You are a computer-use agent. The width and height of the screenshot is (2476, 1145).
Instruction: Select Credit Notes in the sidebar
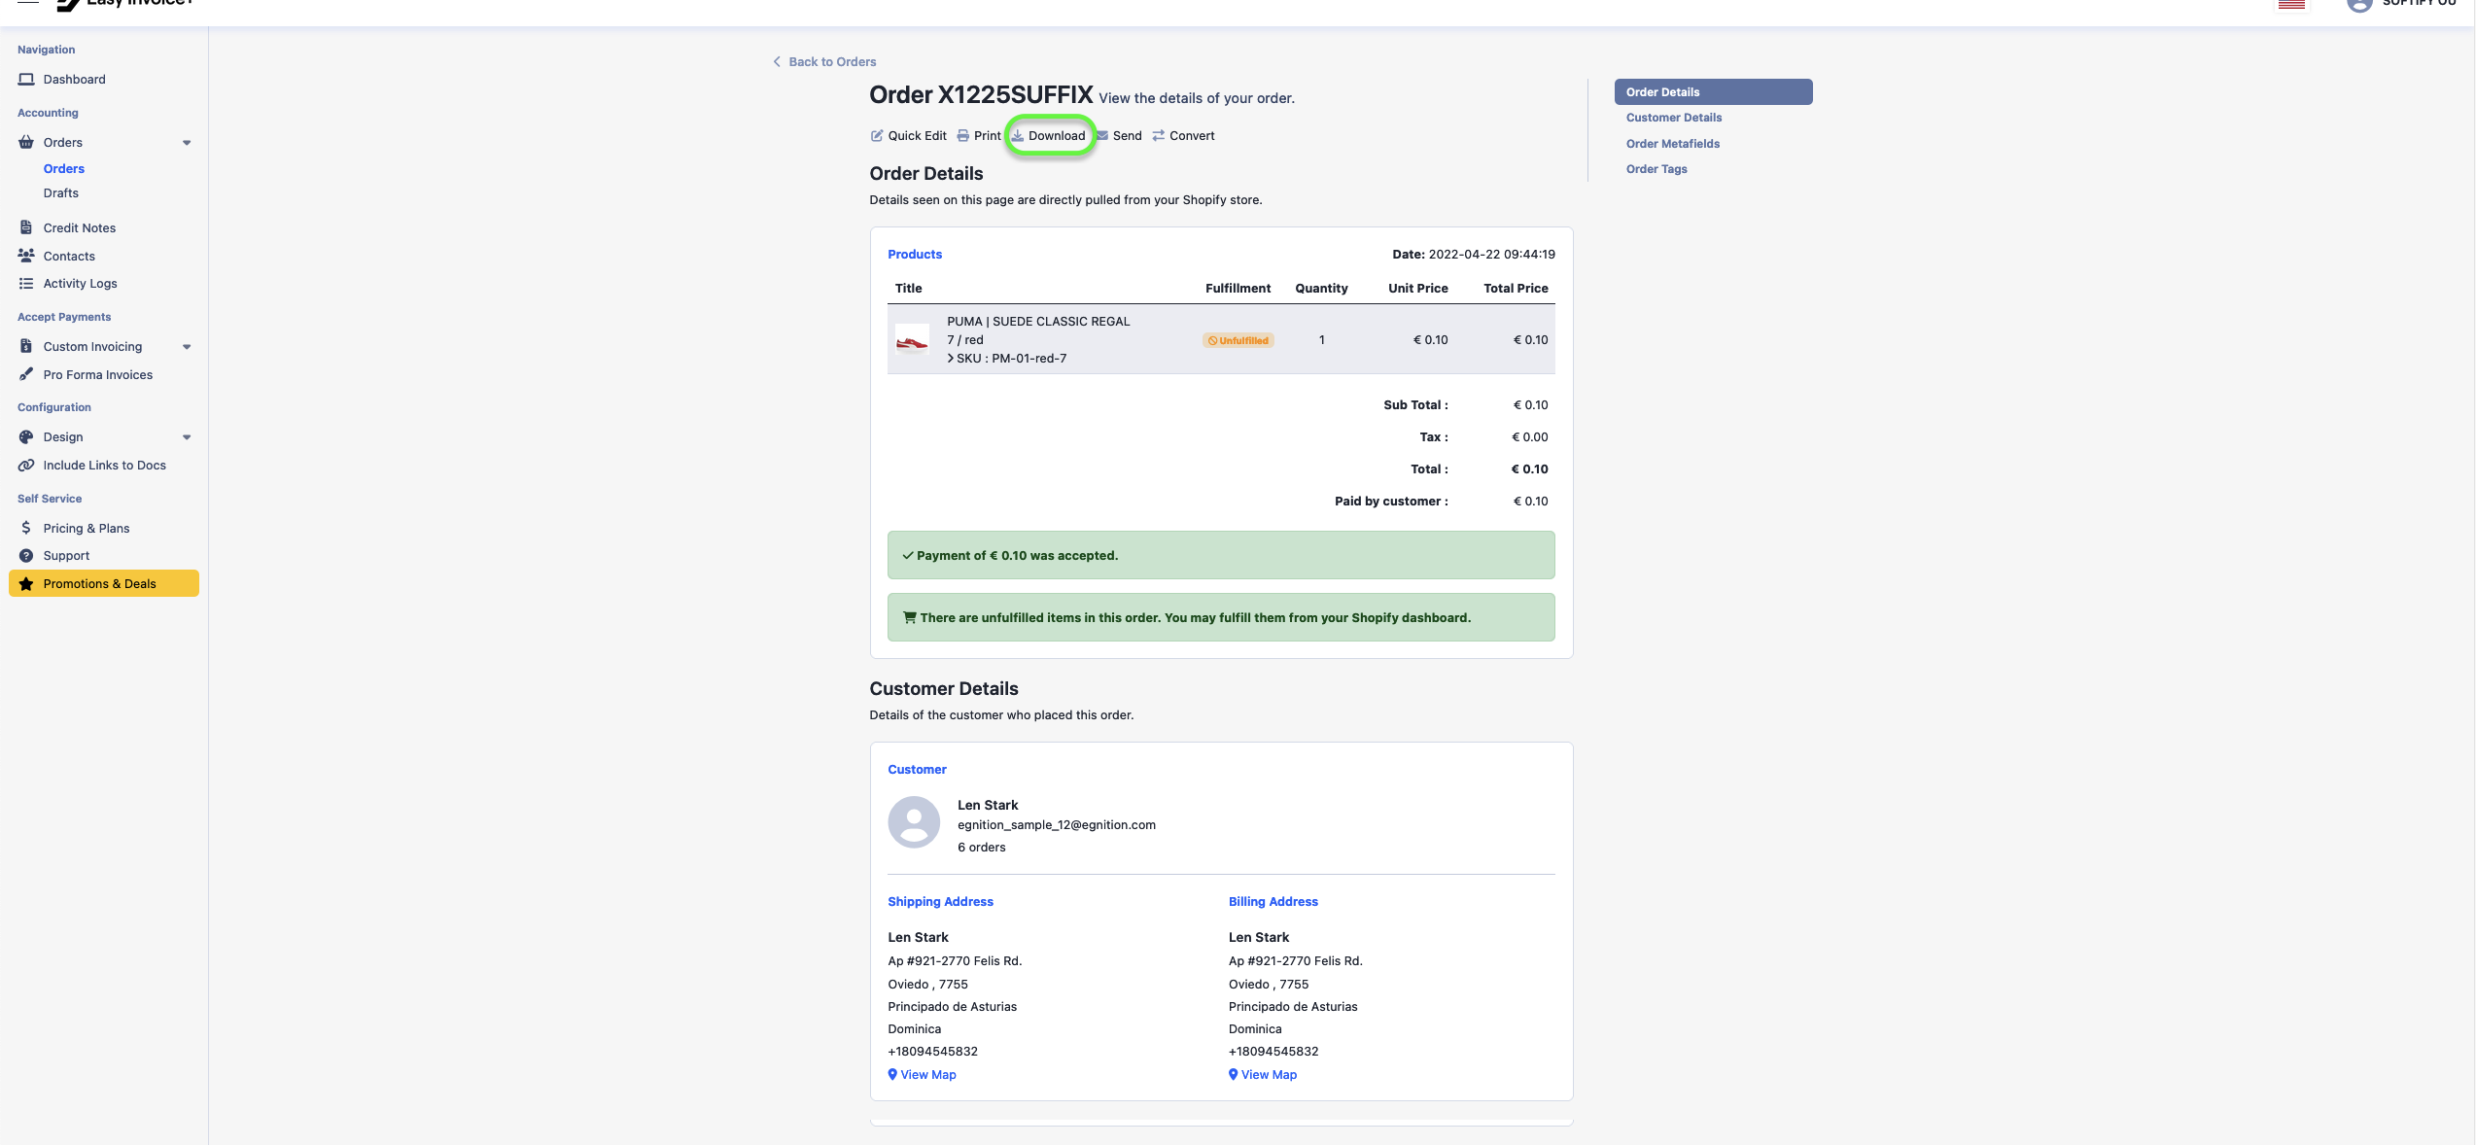(x=78, y=227)
